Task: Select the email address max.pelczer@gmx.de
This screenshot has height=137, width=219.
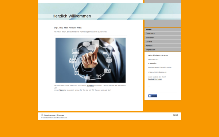Action: click(157, 72)
